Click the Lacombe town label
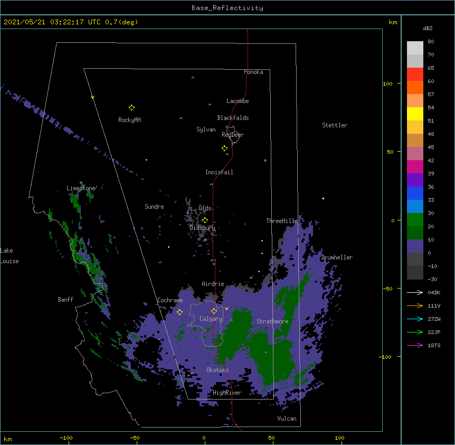455x445 pixels. 238,101
